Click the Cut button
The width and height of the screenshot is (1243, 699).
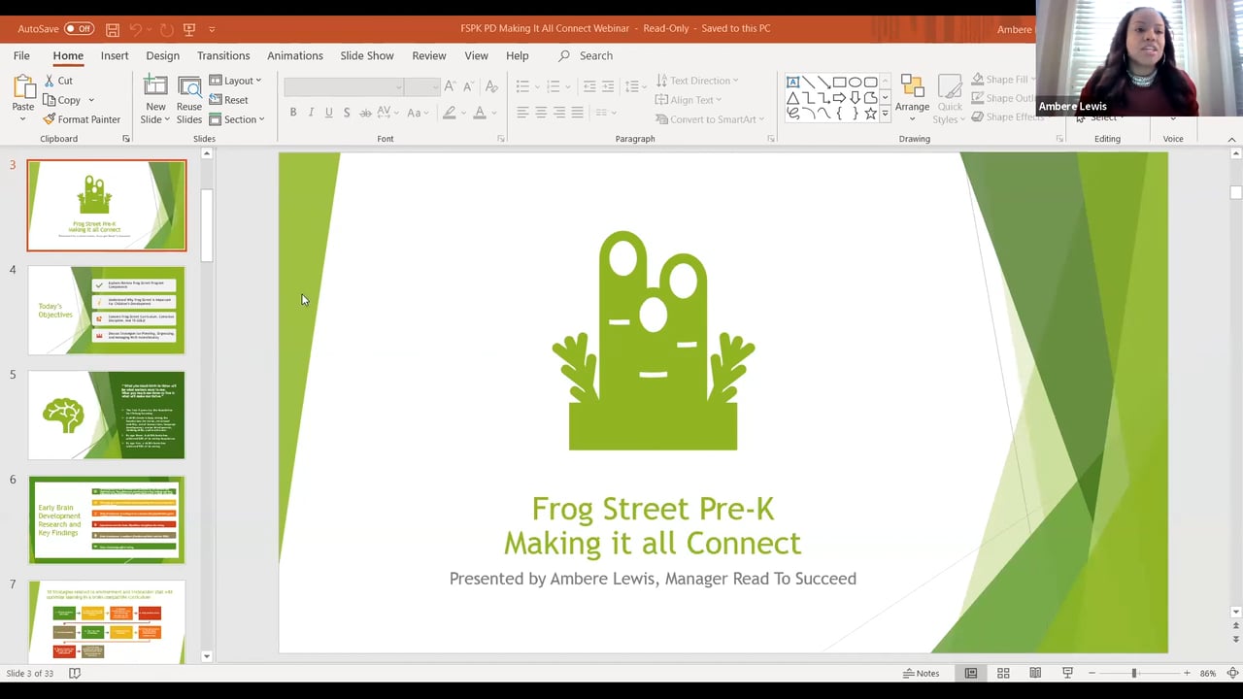coord(58,81)
